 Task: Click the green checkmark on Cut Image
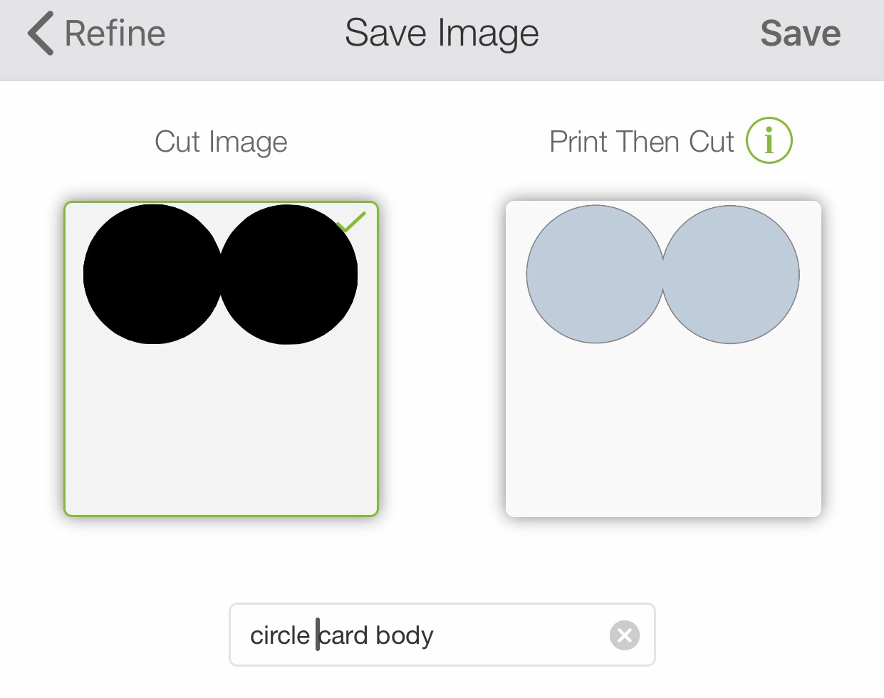(x=351, y=222)
